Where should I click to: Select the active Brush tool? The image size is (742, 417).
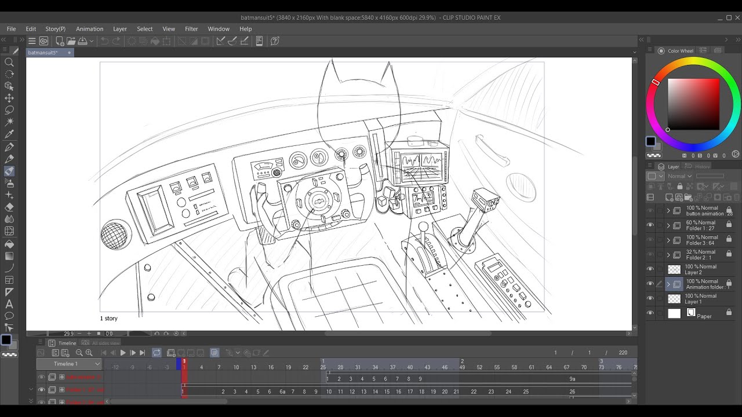point(9,171)
